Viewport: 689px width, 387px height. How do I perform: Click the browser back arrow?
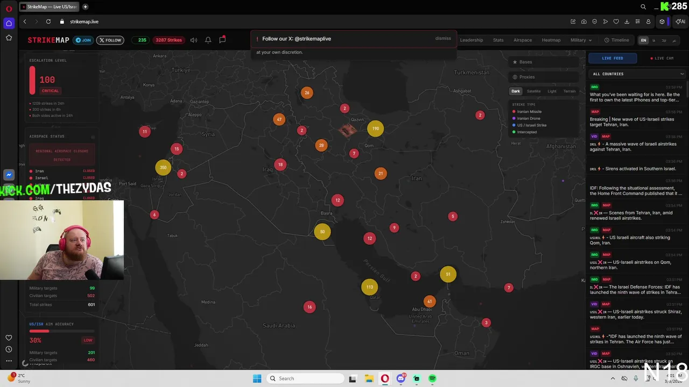[x=25, y=21]
